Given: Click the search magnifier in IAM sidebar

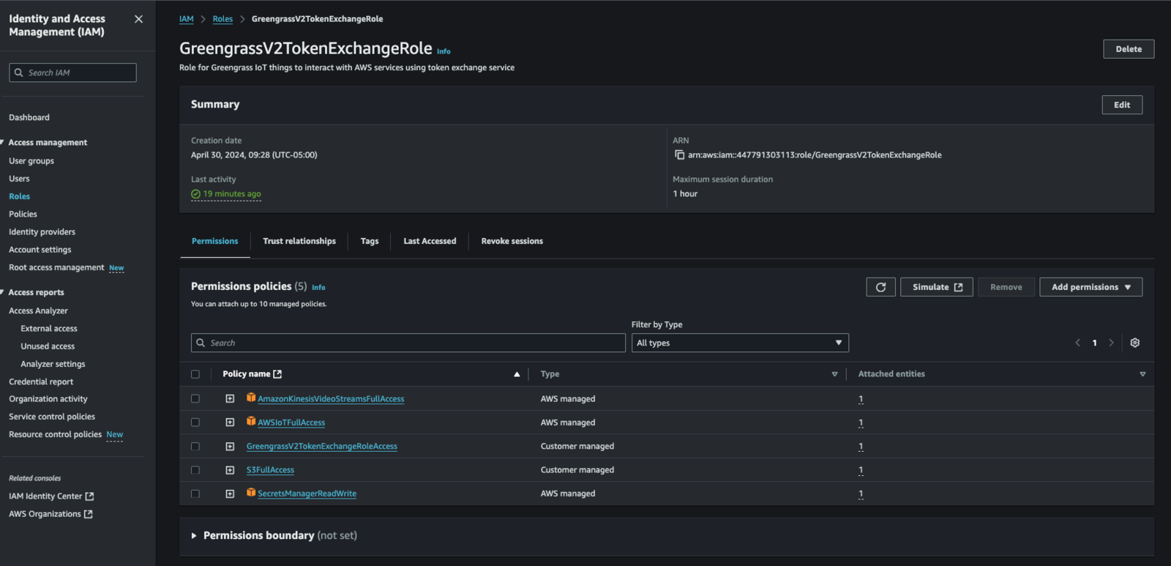Looking at the screenshot, I should coord(19,72).
